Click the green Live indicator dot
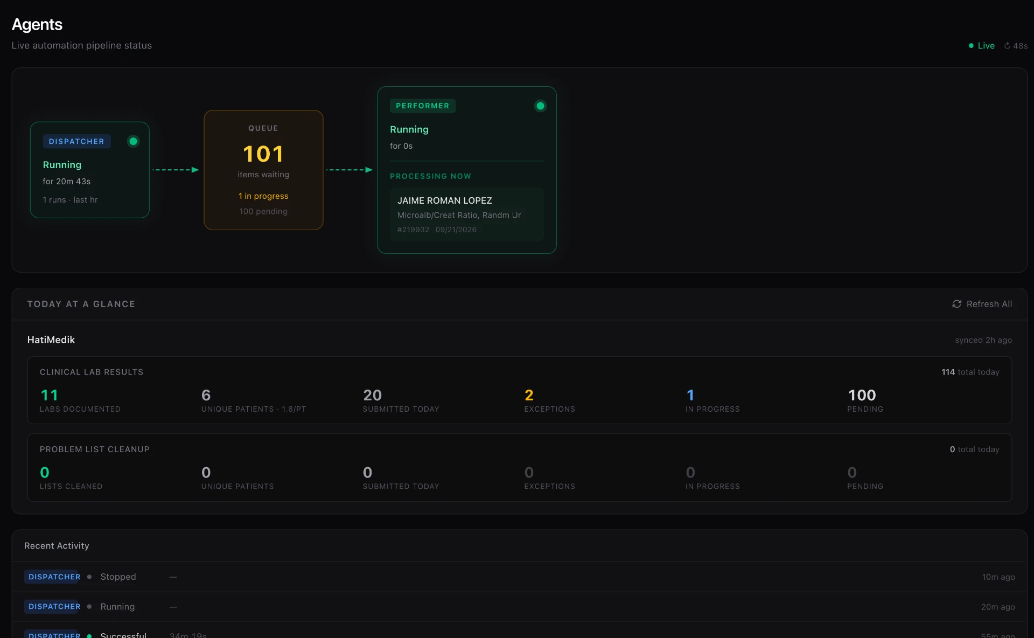 (971, 46)
